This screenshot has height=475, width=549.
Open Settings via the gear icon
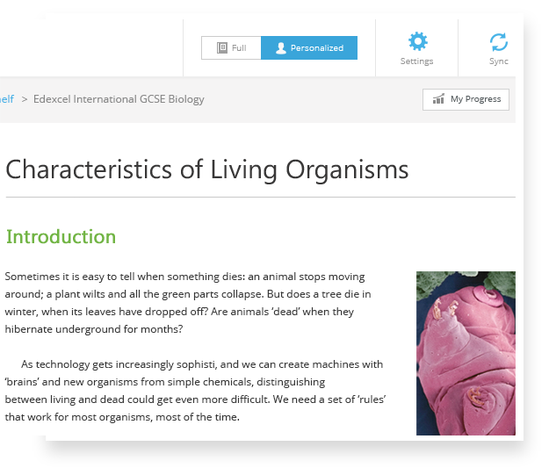pyautogui.click(x=418, y=41)
